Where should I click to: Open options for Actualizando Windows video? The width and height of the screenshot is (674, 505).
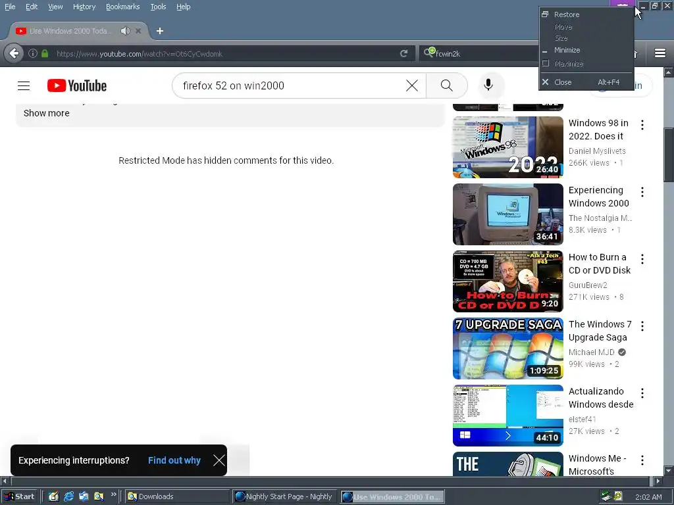[x=642, y=393]
